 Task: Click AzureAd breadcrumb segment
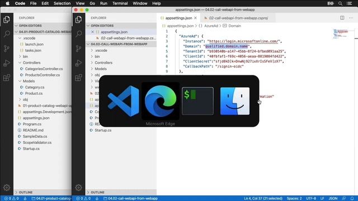pyautogui.click(x=211, y=26)
